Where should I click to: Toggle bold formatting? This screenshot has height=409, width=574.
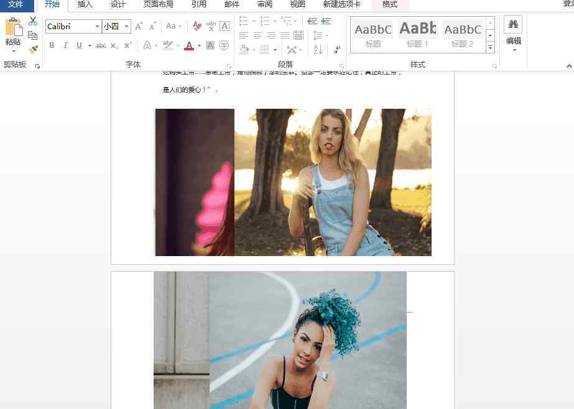[x=52, y=45]
